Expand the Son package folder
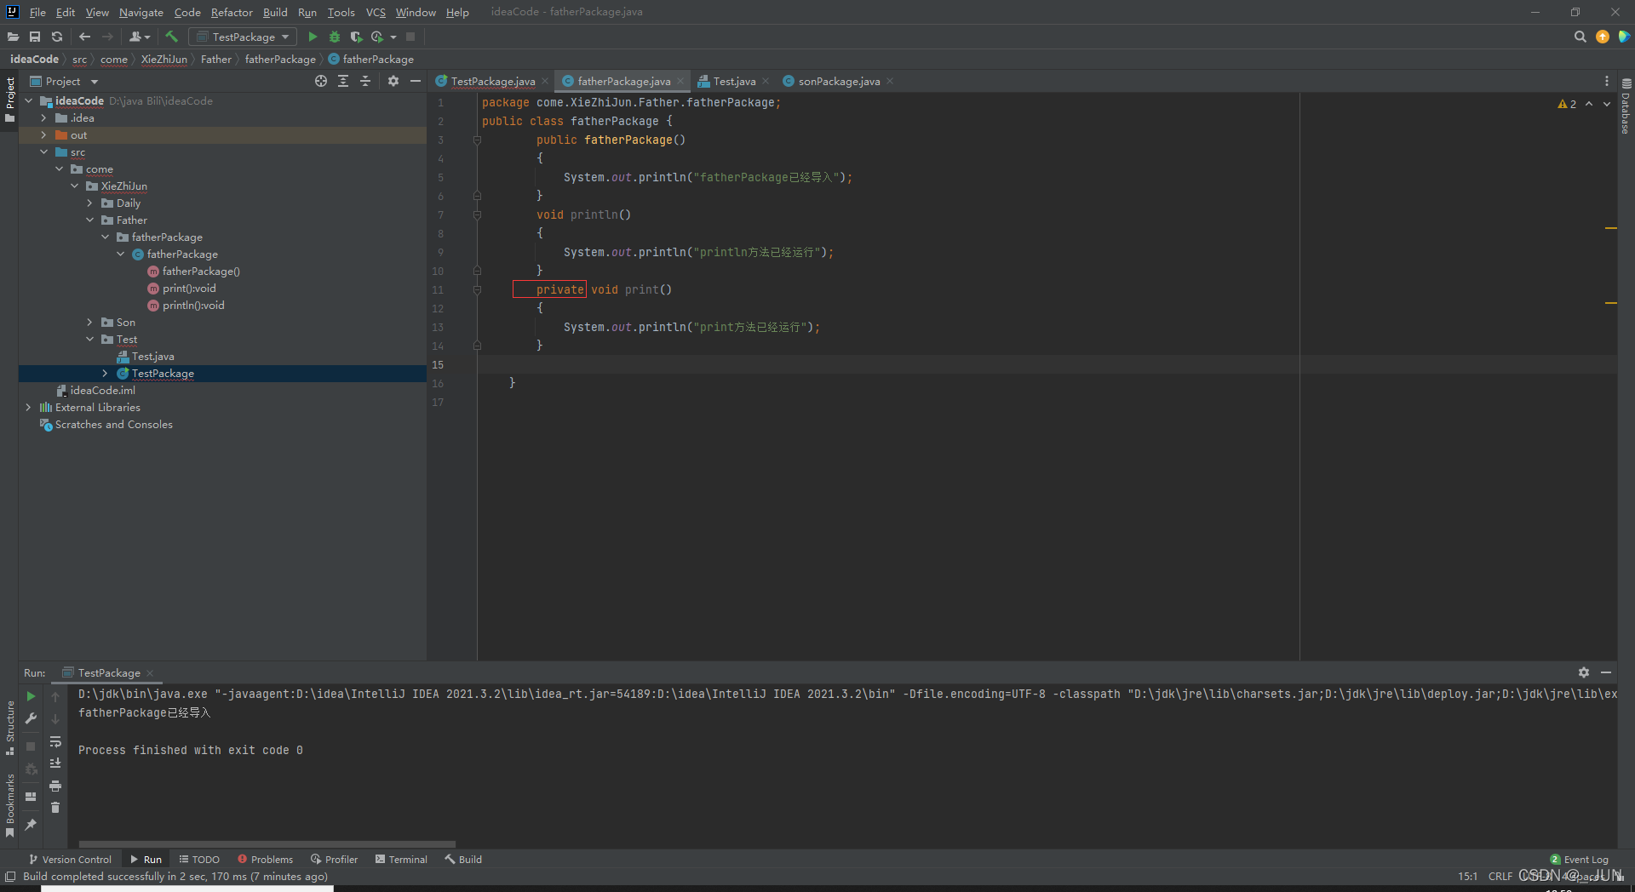 click(90, 323)
